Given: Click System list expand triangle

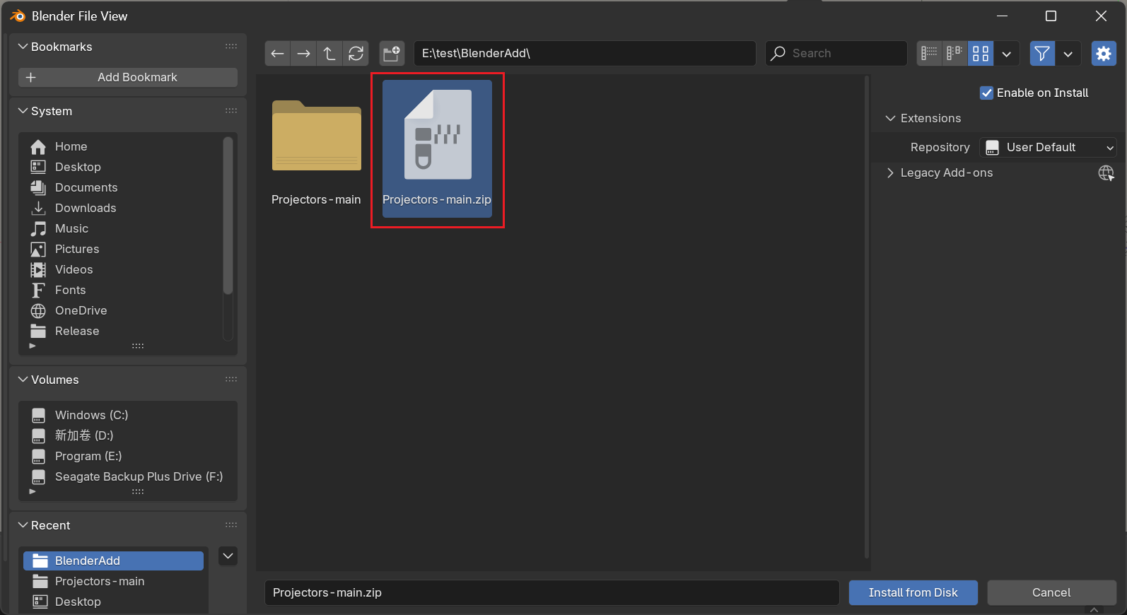Looking at the screenshot, I should coord(33,346).
